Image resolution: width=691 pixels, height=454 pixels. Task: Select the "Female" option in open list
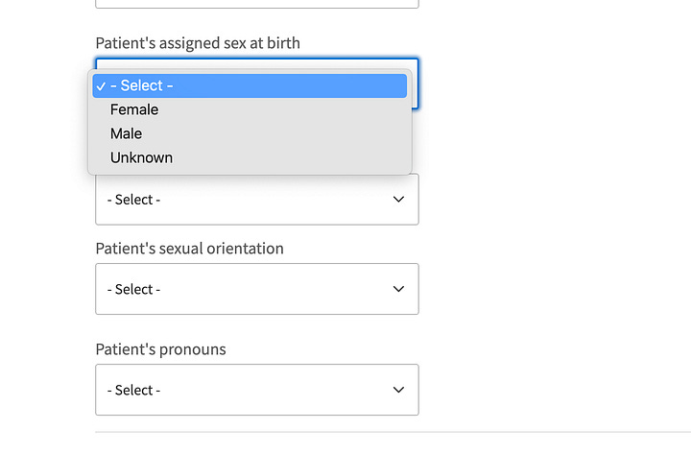point(134,109)
